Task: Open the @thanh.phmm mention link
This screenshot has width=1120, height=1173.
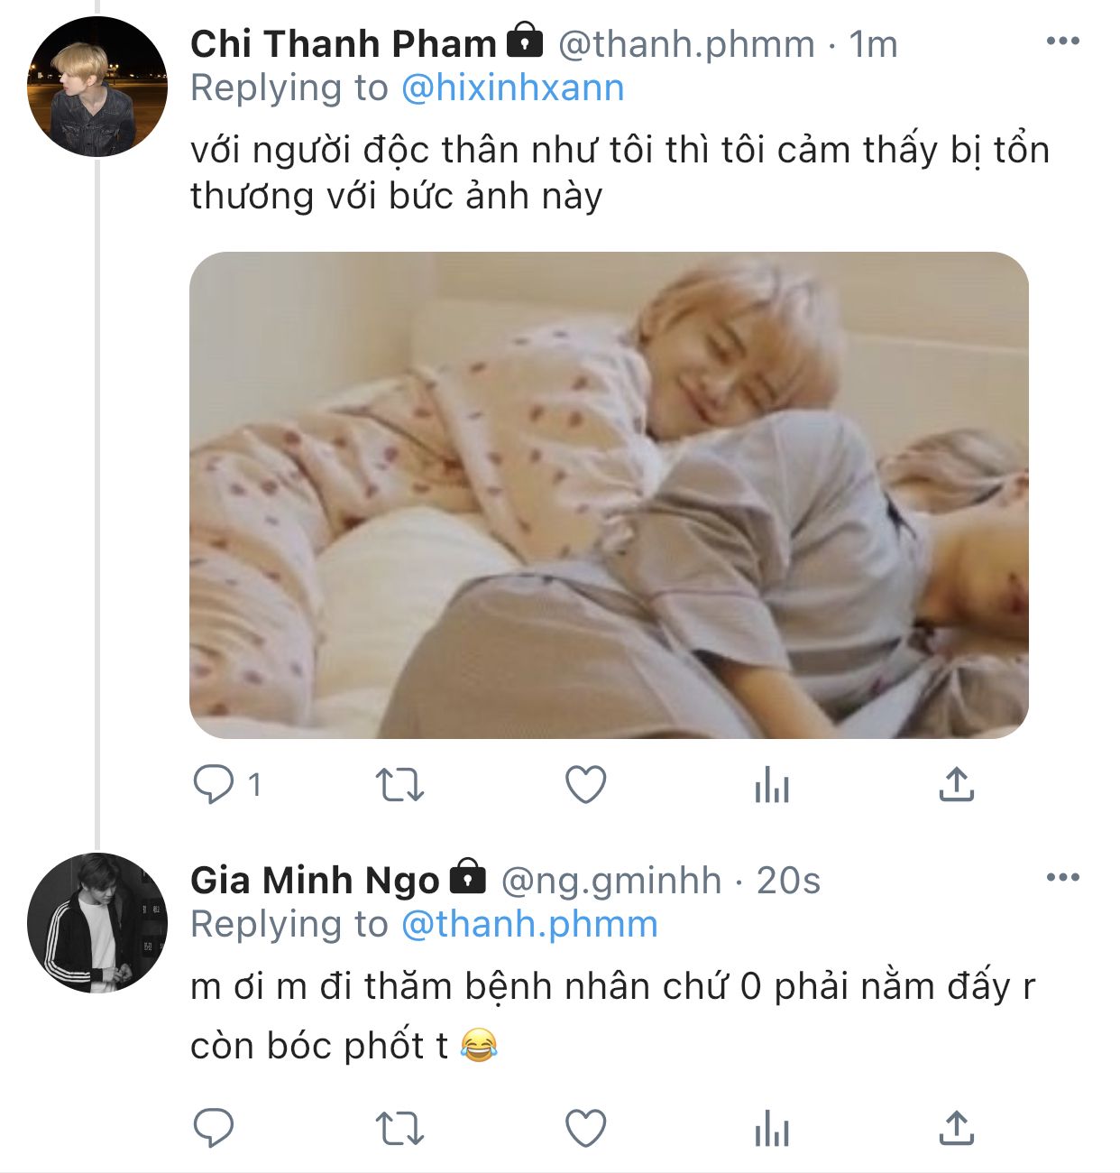Action: [529, 925]
